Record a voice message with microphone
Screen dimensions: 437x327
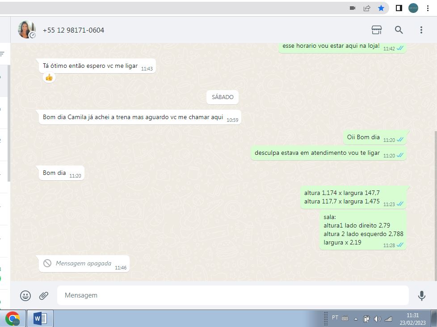[x=422, y=296]
